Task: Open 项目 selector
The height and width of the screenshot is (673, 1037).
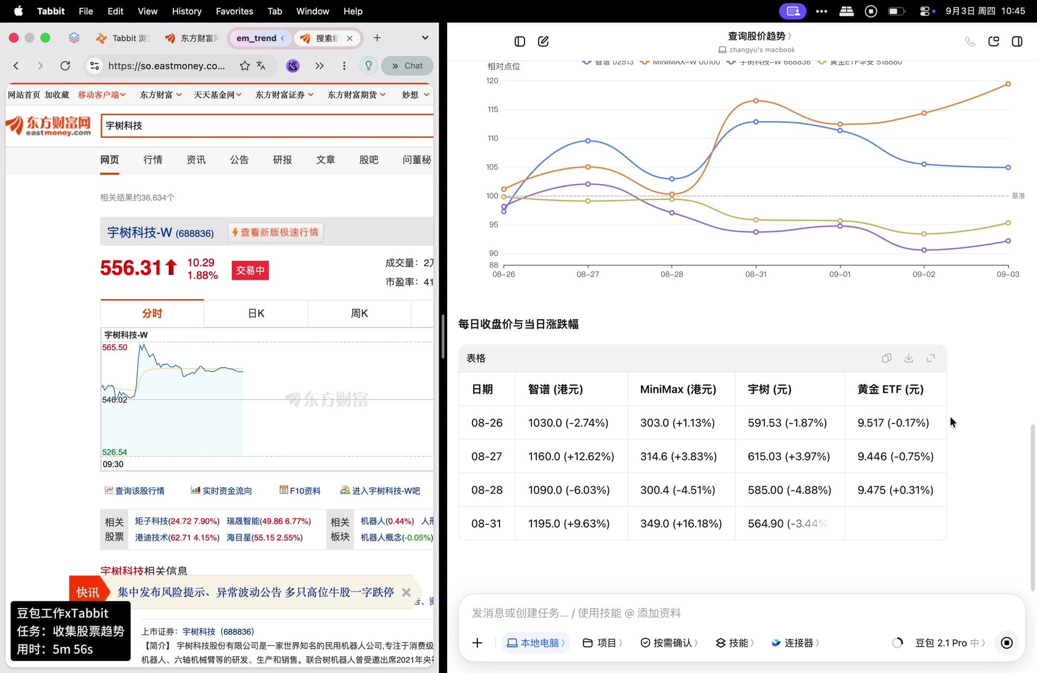Action: (602, 643)
